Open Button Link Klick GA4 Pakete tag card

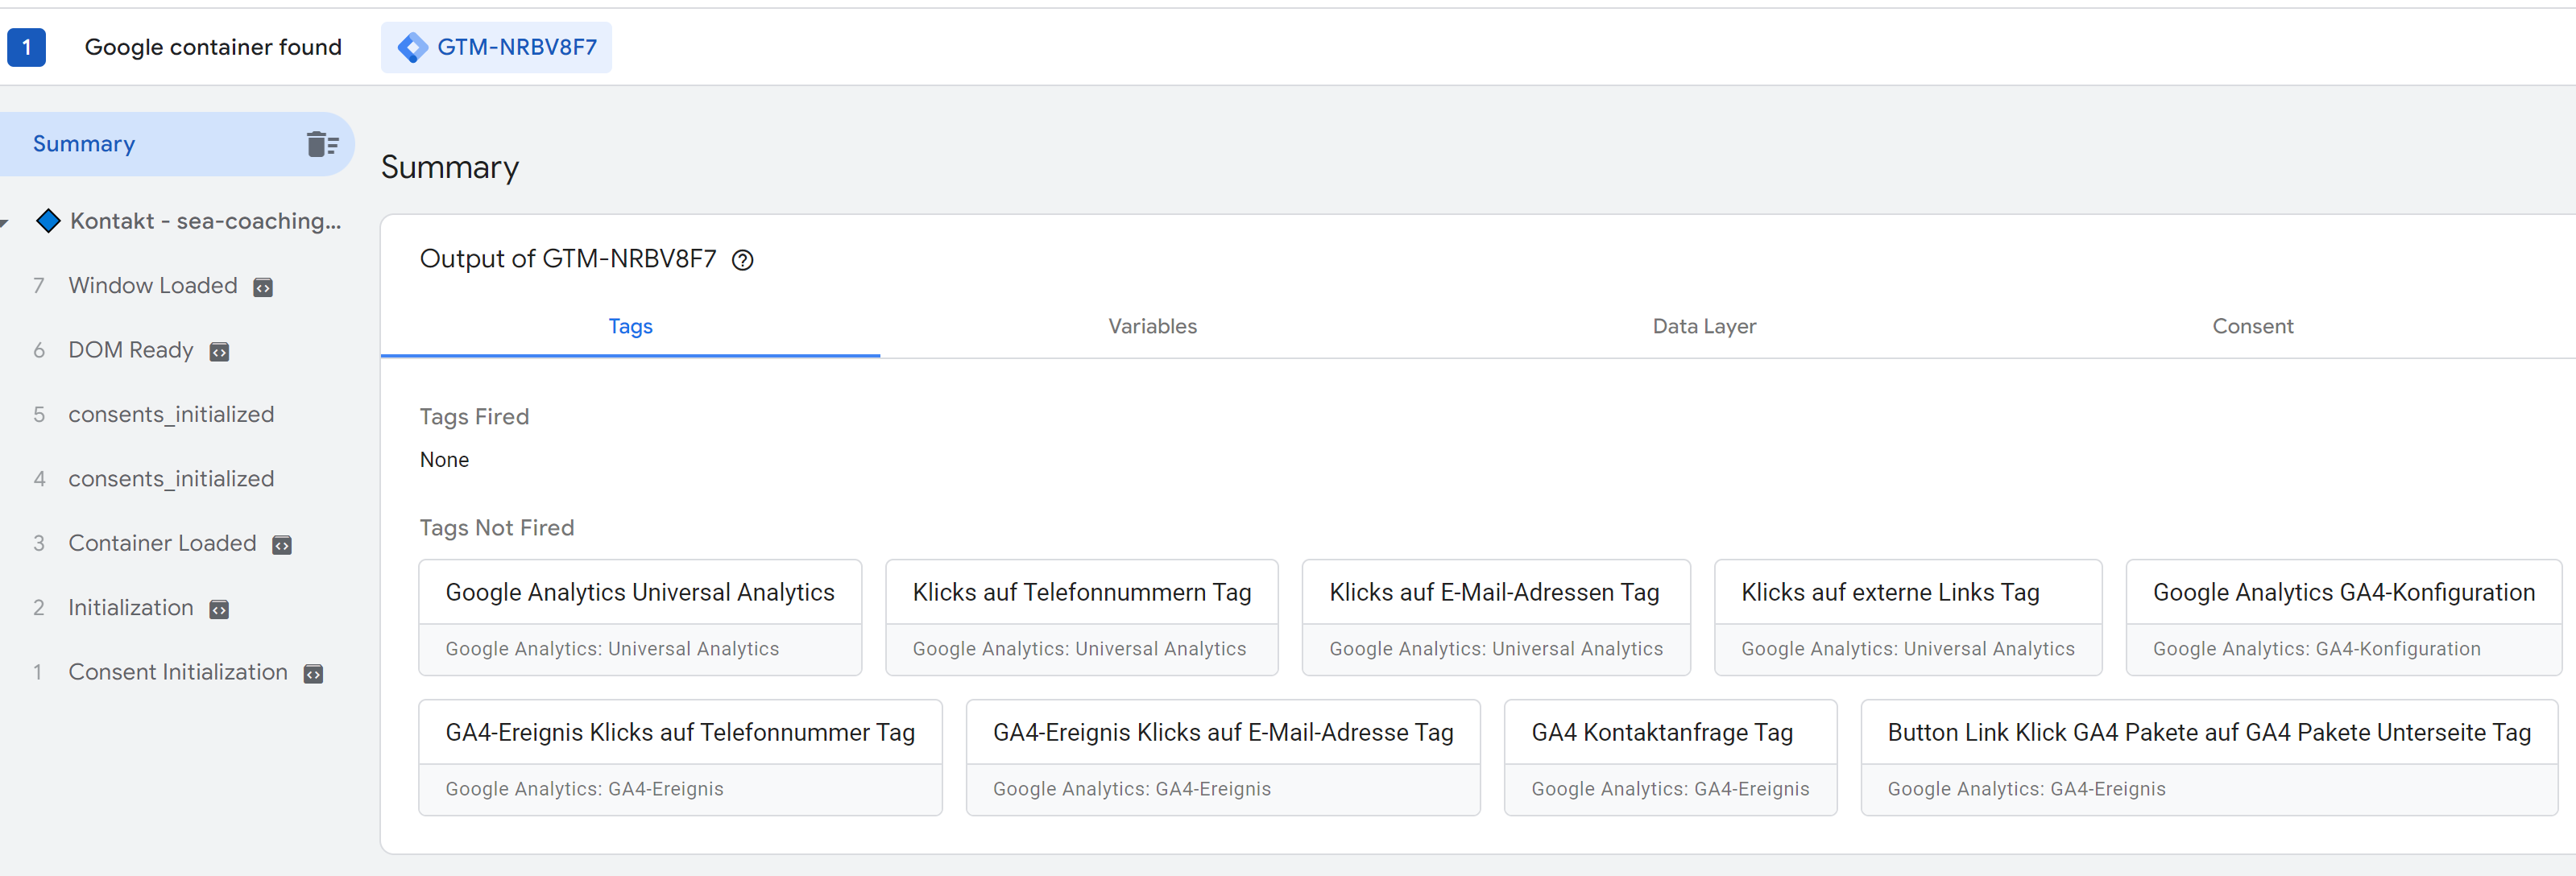click(2209, 758)
